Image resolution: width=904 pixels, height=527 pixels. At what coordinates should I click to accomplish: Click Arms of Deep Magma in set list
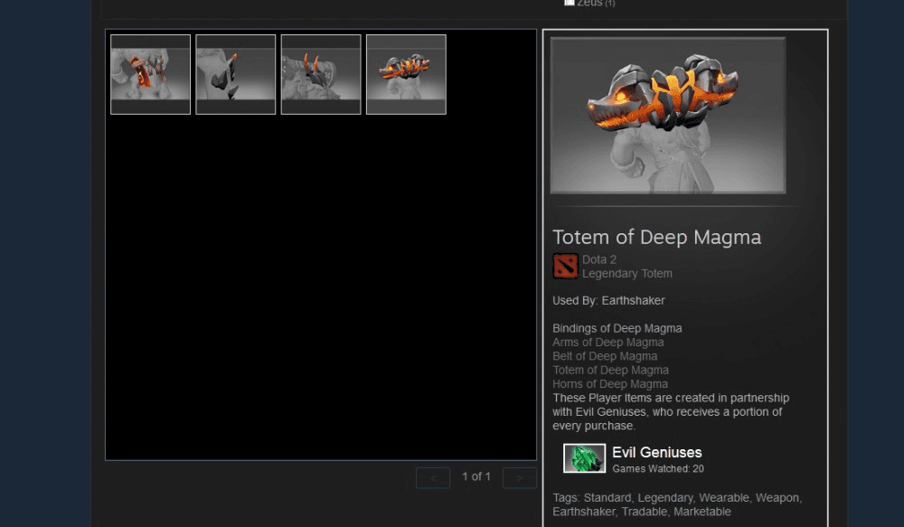coord(607,342)
